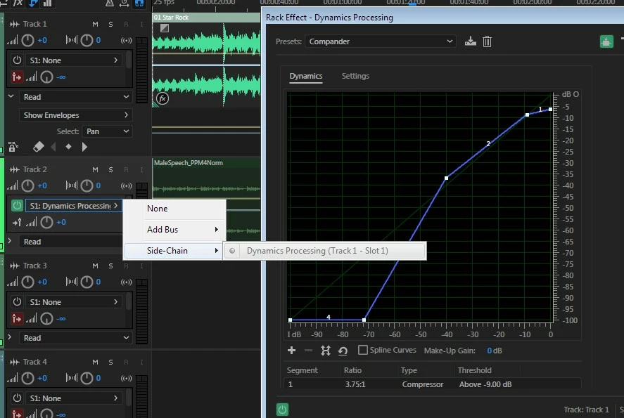Click the invert curve icon below the graph
The image size is (624, 418).
pyautogui.click(x=326, y=351)
